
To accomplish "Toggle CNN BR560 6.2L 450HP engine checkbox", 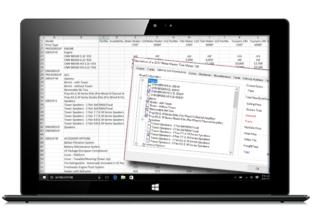I will (149, 88).
